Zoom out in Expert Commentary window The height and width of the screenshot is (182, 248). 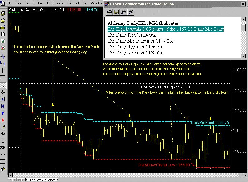tap(124, 12)
